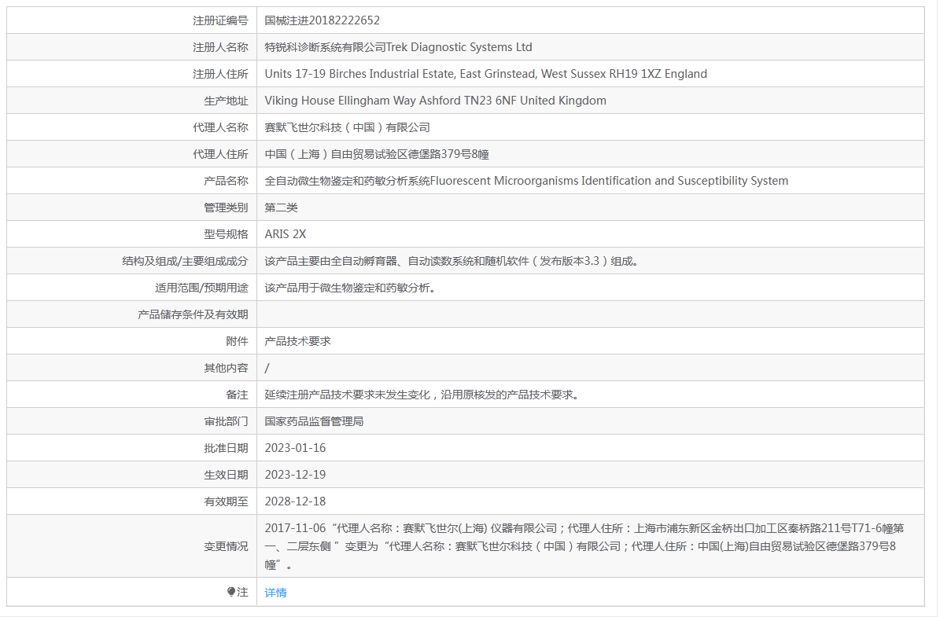Click the 注册人名称 row label

tap(220, 47)
